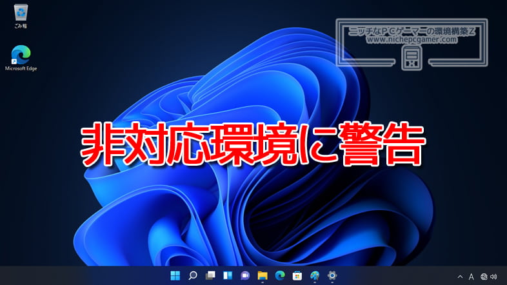This screenshot has width=507, height=285.
Task: Open the Windows Start menu
Action: point(175,276)
